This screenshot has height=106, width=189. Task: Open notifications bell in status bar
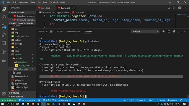(x=185, y=100)
